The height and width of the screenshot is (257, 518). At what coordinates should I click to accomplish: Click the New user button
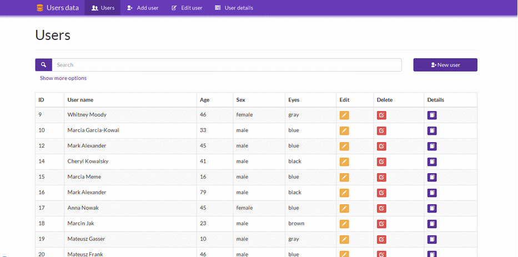[x=445, y=65]
